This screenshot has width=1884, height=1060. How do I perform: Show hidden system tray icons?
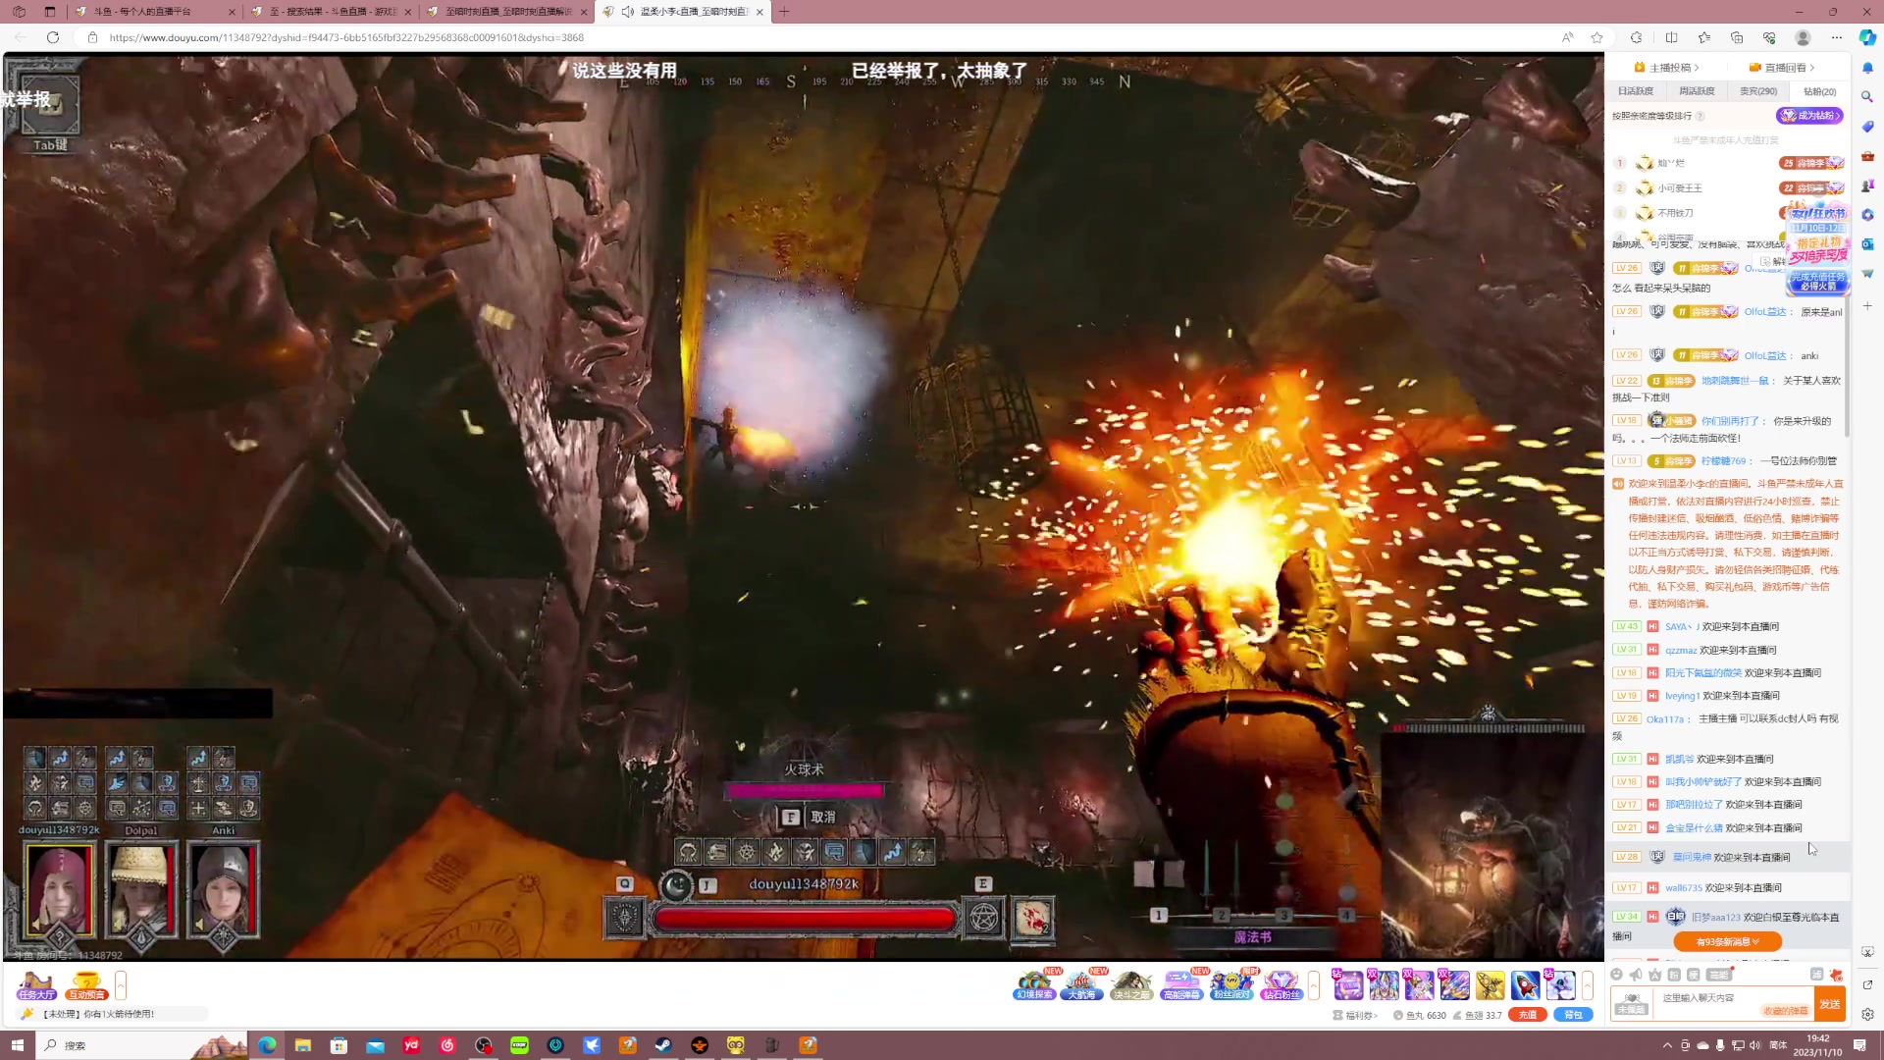(x=1667, y=1045)
